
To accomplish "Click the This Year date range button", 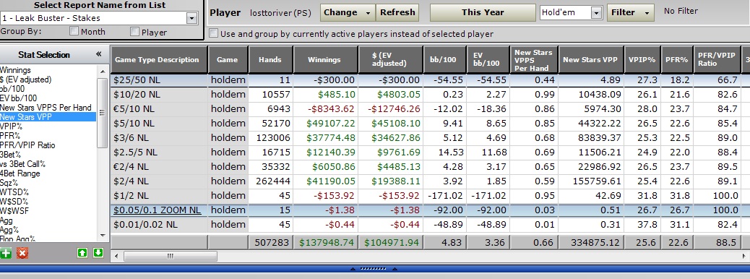I will click(x=483, y=13).
